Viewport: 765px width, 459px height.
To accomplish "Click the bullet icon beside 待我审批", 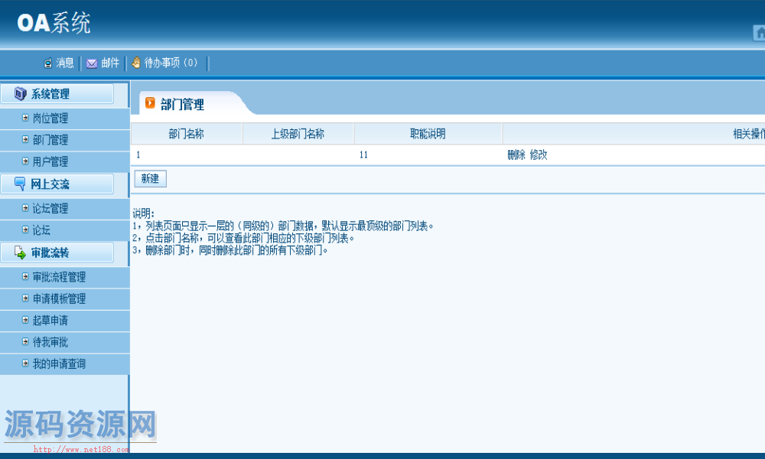I will [25, 341].
